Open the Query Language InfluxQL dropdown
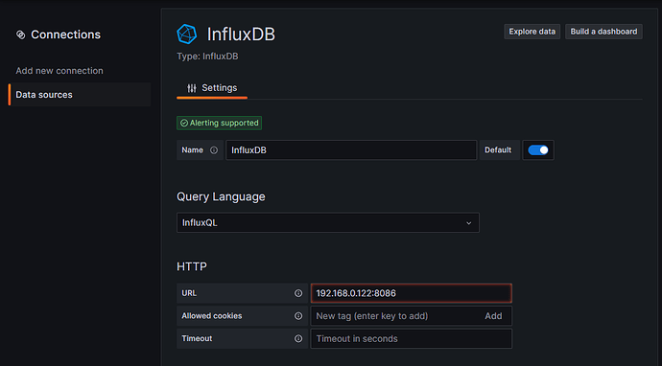Screen dimensions: 662x366 point(327,222)
